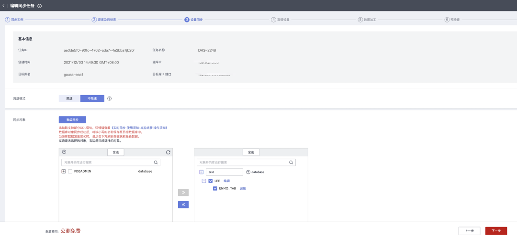Click 全选 in the right panel

pos(251,152)
